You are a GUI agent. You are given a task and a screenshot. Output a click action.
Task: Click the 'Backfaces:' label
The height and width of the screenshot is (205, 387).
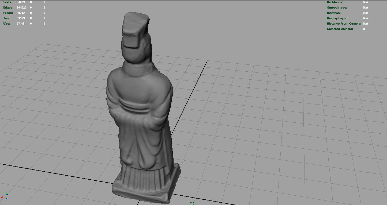click(335, 2)
